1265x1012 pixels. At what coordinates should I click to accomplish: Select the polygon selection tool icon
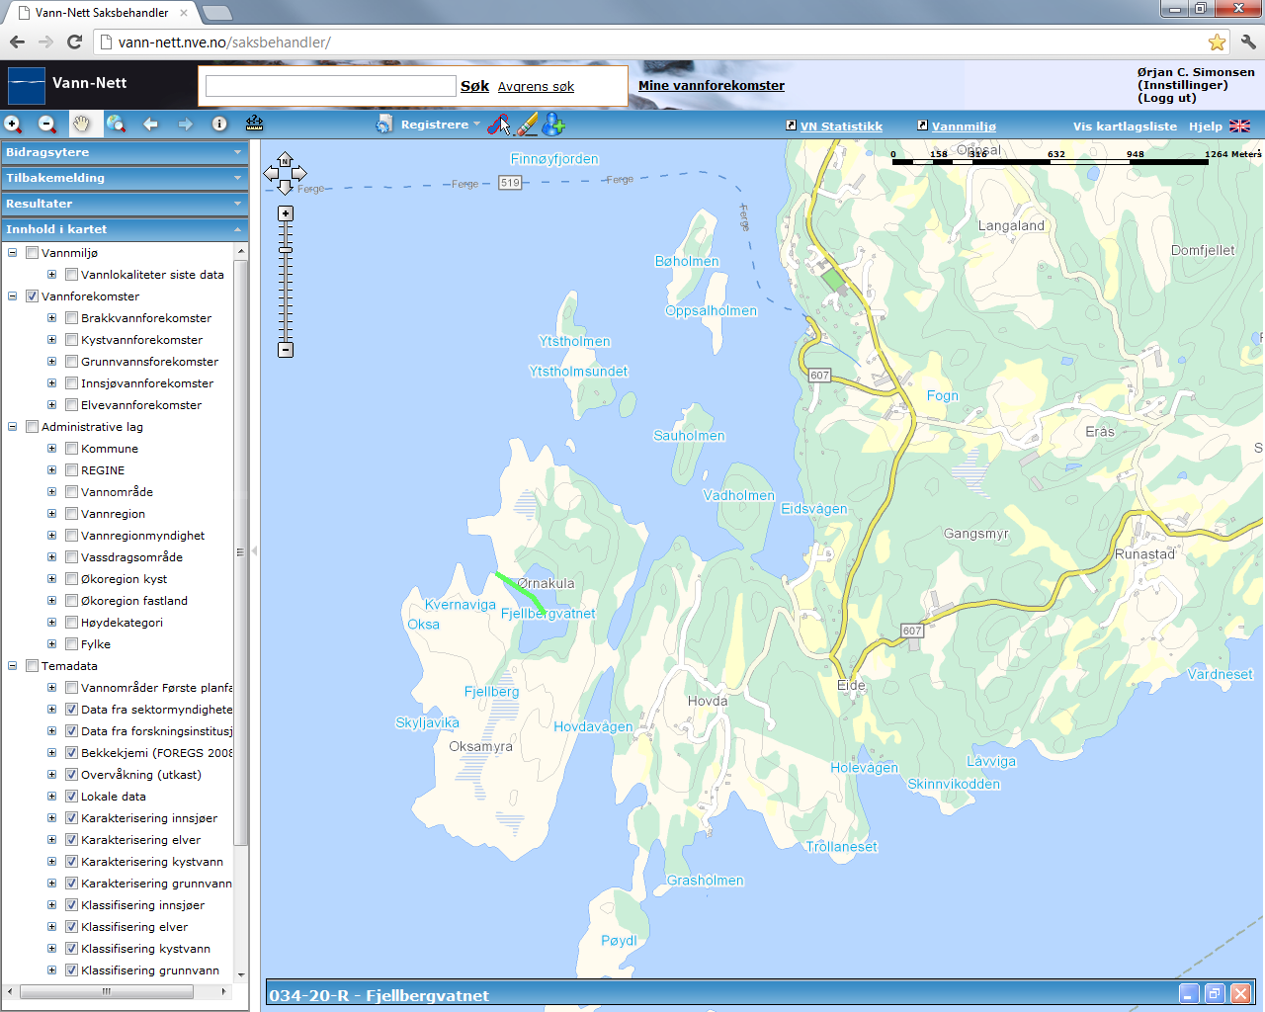500,125
